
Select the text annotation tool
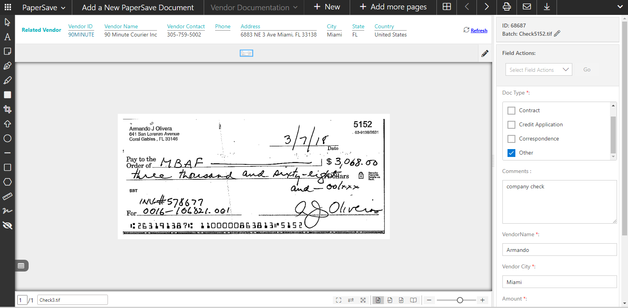pos(7,37)
